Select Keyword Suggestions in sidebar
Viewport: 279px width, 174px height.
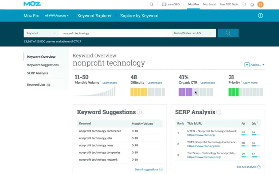(x=43, y=65)
